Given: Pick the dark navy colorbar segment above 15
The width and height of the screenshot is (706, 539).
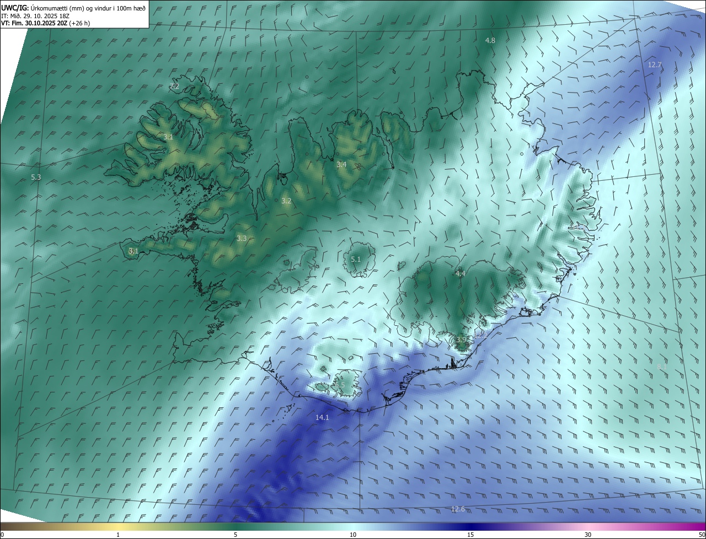Looking at the screenshot, I should (470, 527).
